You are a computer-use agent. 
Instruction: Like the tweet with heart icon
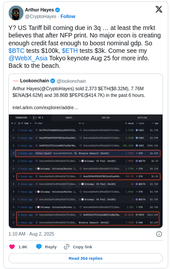click(12, 247)
